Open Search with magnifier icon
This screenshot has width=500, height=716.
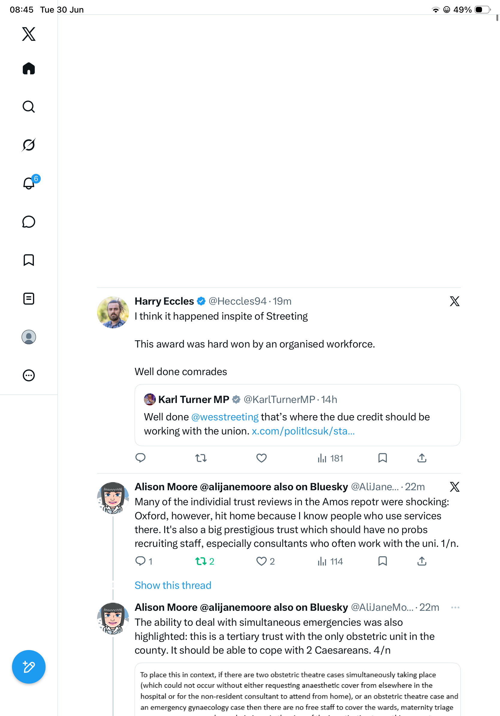click(29, 107)
